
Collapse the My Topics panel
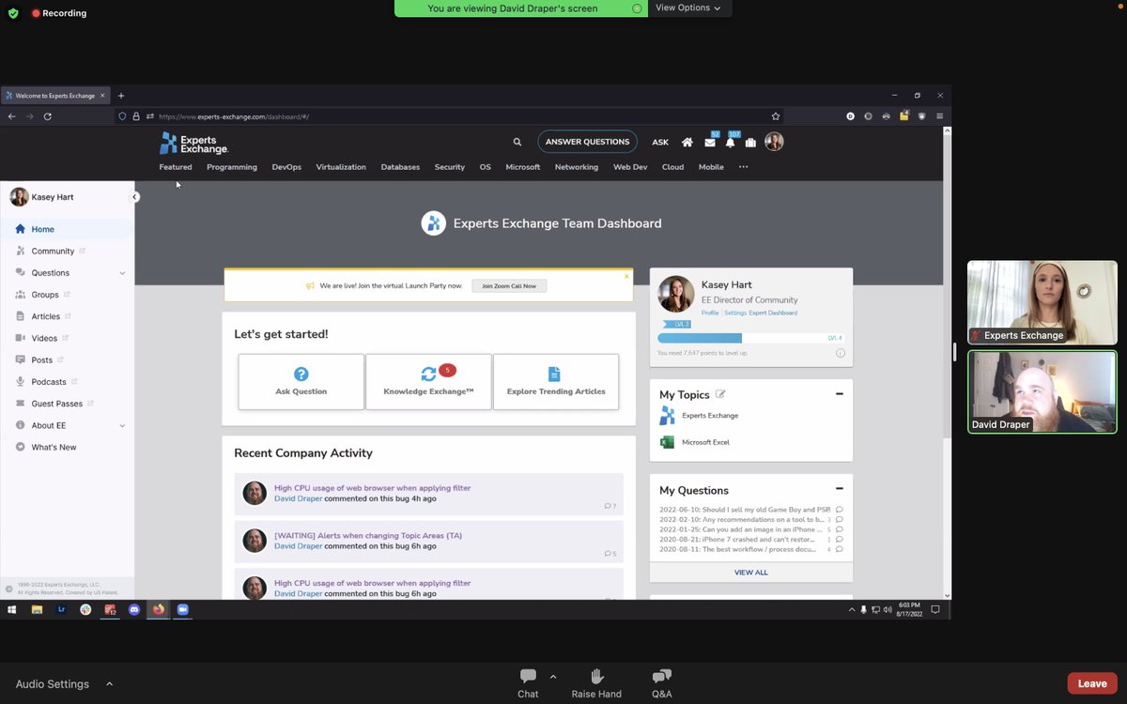[840, 394]
